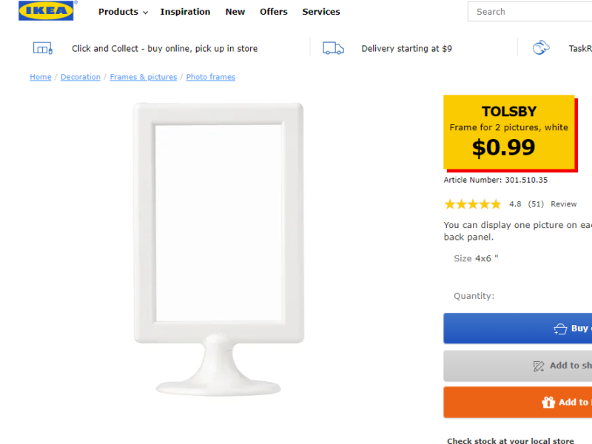Go to Photo frames breadcrumb link
592x444 pixels.
tap(211, 77)
